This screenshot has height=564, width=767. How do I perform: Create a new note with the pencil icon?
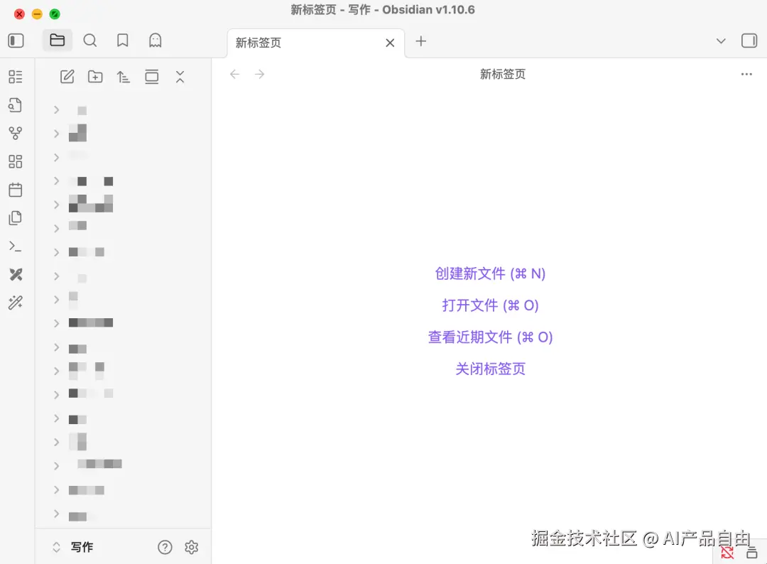[67, 77]
